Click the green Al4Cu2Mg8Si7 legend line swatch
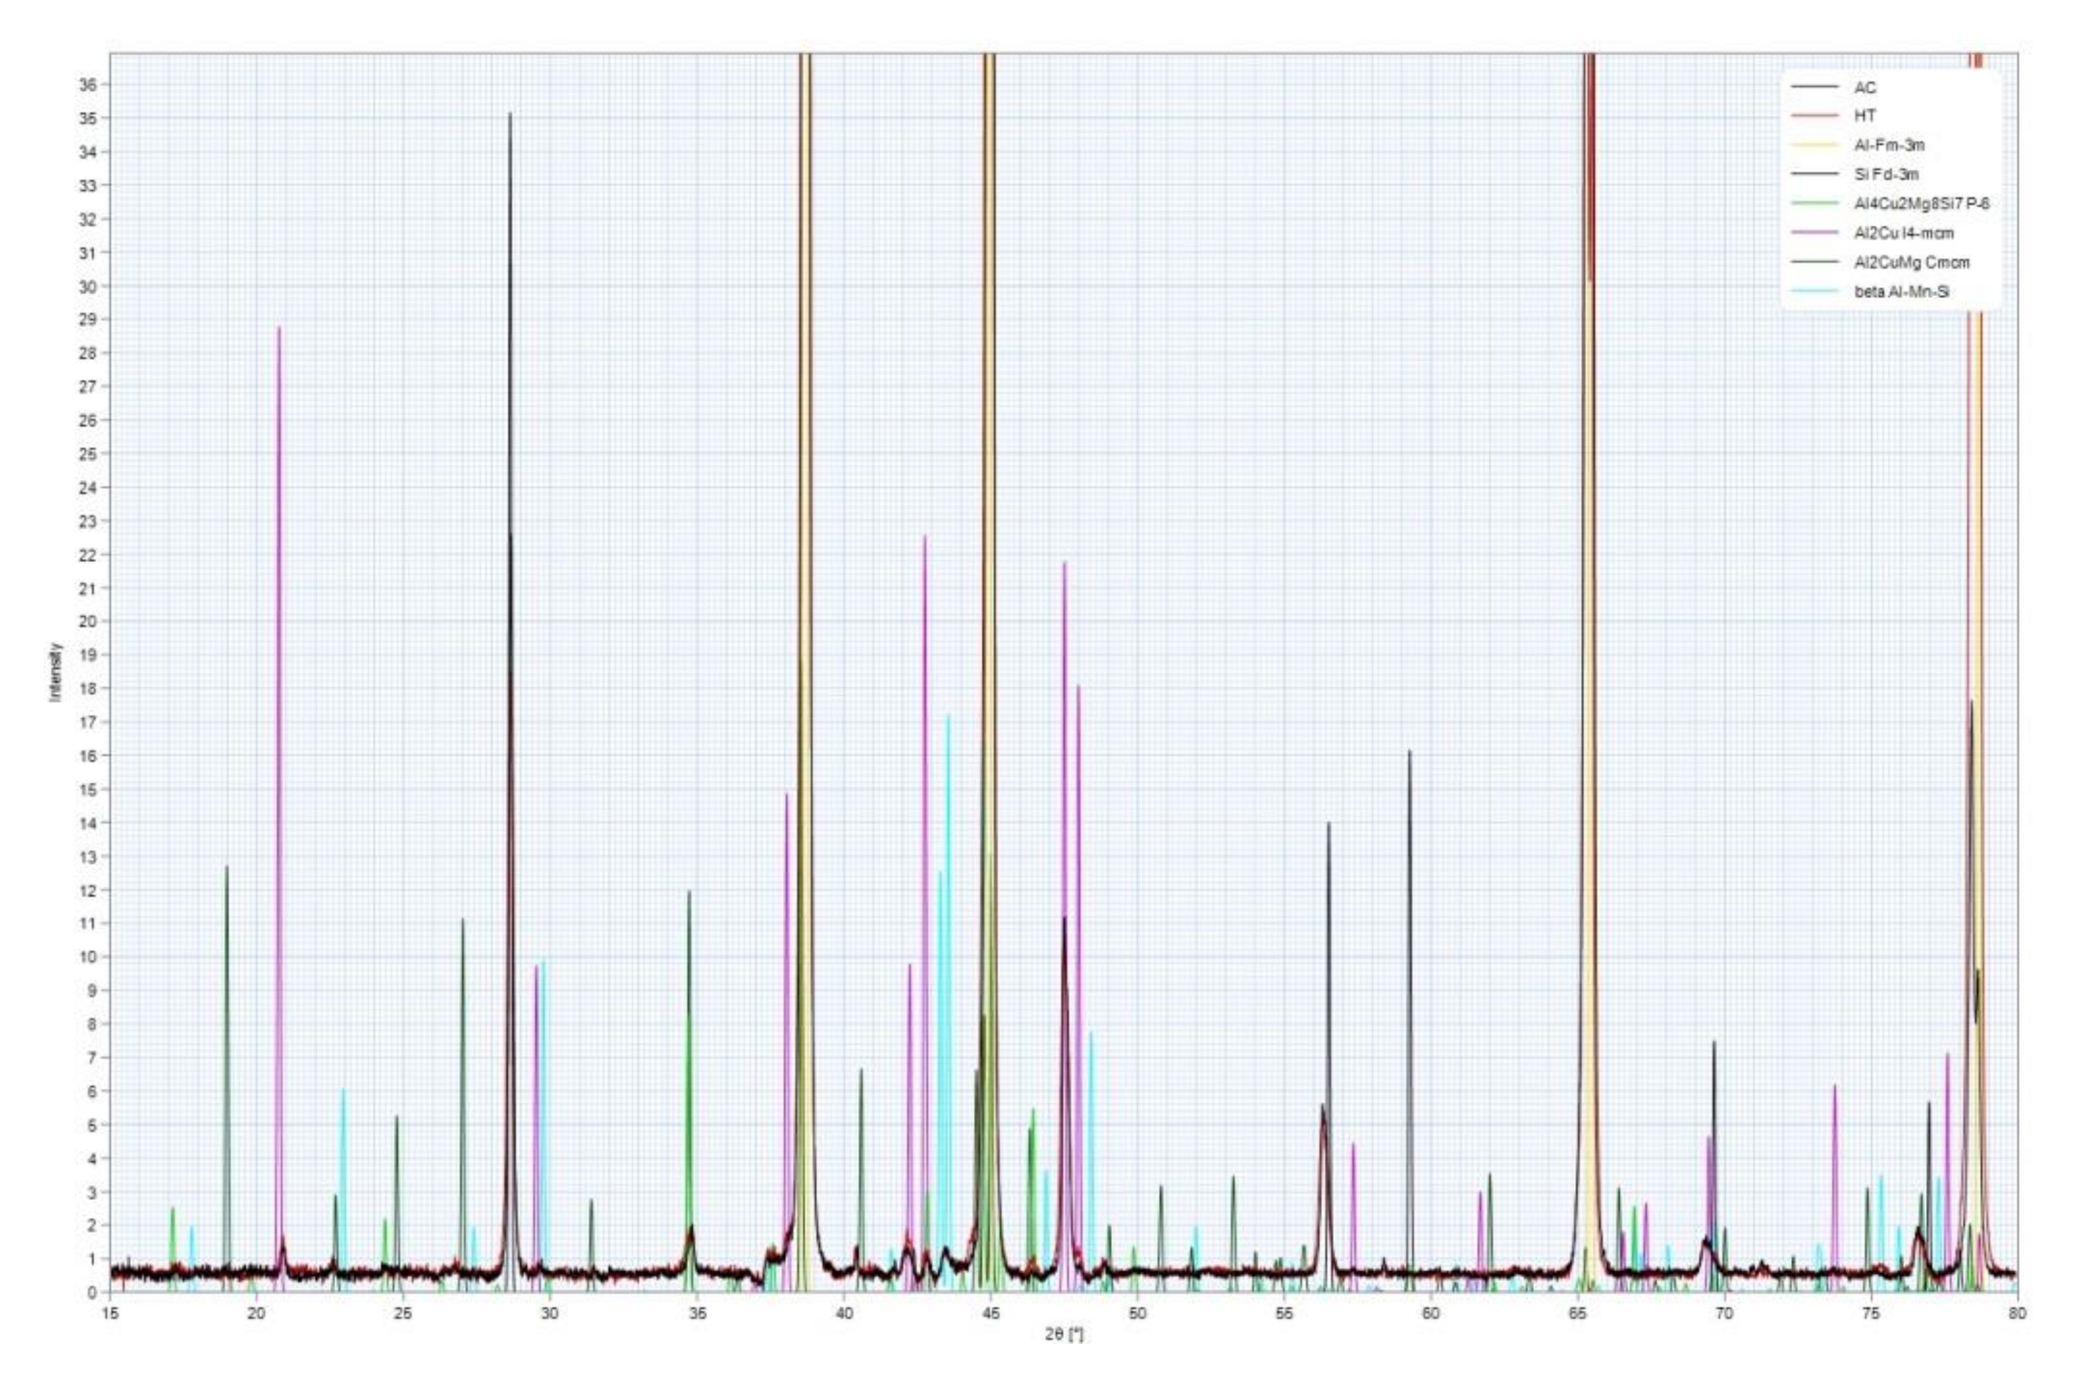 [1814, 204]
